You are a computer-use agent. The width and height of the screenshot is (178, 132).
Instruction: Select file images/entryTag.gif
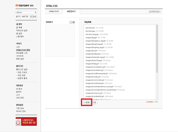[98, 60]
